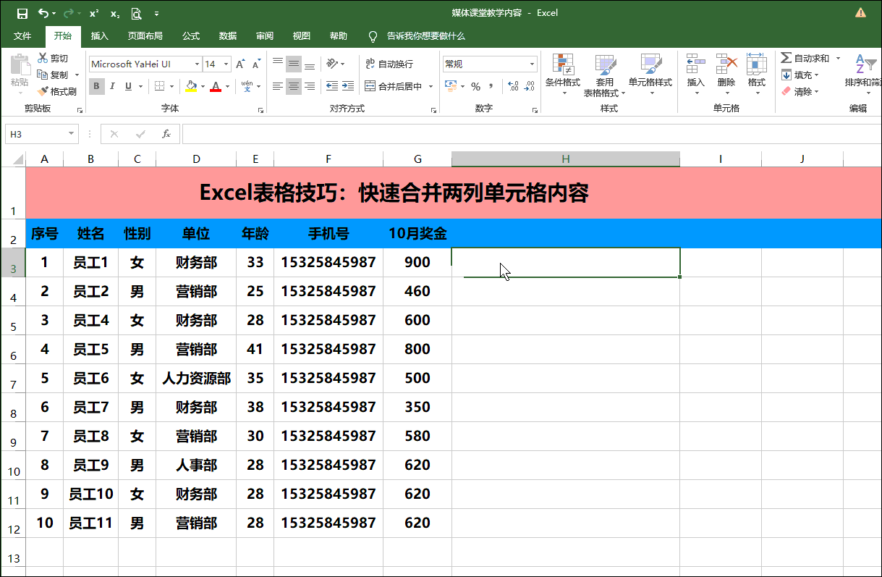Increase the indent level
882x577 pixels.
tap(349, 86)
